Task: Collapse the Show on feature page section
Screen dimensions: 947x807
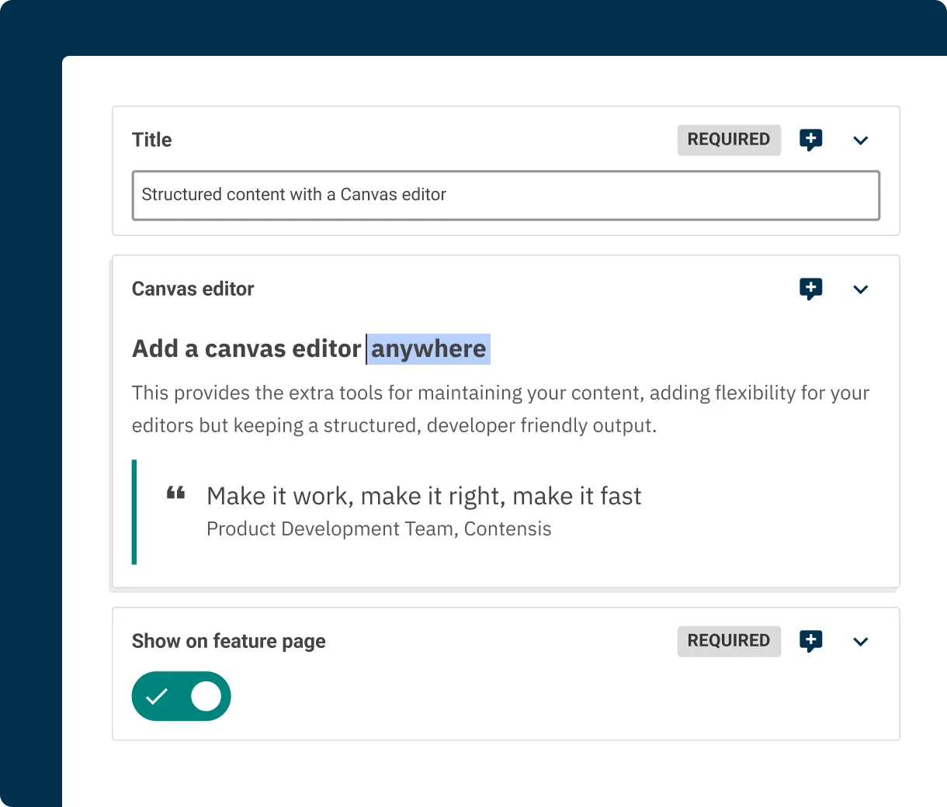Action: [x=860, y=642]
